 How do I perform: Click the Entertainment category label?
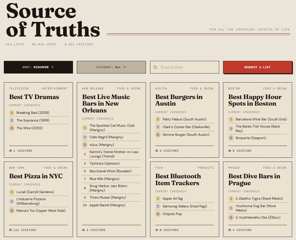[55, 89]
